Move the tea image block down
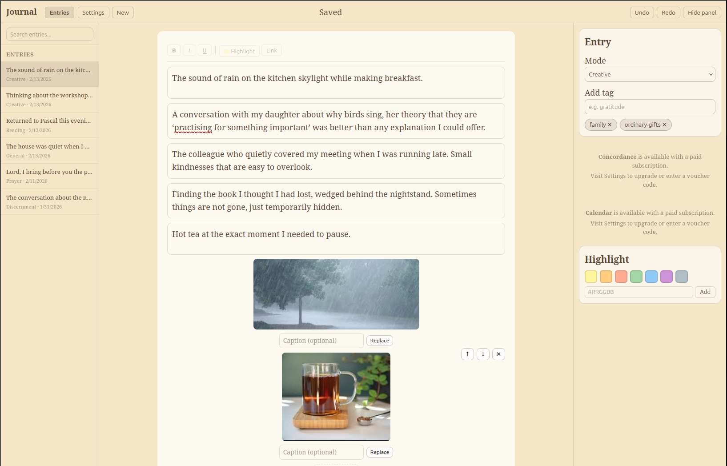 coord(483,354)
